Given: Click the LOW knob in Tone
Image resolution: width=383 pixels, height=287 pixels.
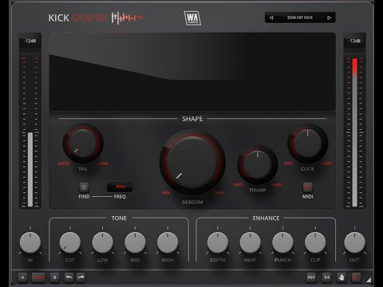Looking at the screenshot, I should [102, 242].
